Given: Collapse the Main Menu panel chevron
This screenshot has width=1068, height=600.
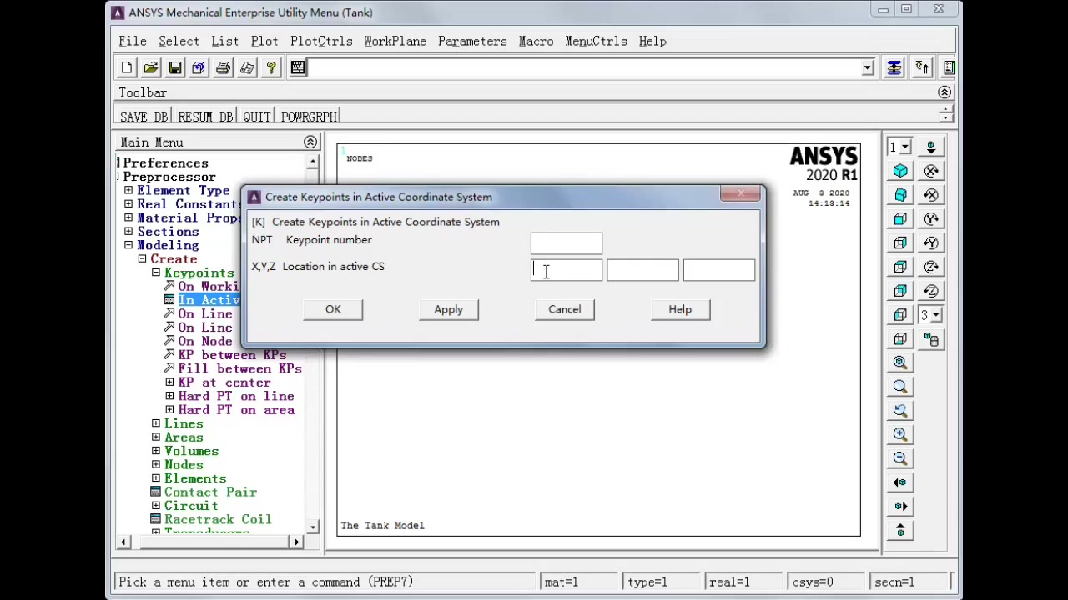Looking at the screenshot, I should (310, 142).
